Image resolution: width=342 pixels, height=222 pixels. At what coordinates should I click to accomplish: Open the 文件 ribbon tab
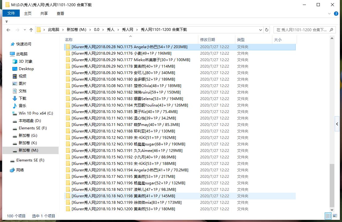pos(11,13)
